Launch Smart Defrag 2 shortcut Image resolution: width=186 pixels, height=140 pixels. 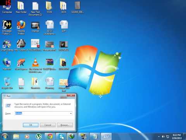pyautogui.click(x=7, y=47)
